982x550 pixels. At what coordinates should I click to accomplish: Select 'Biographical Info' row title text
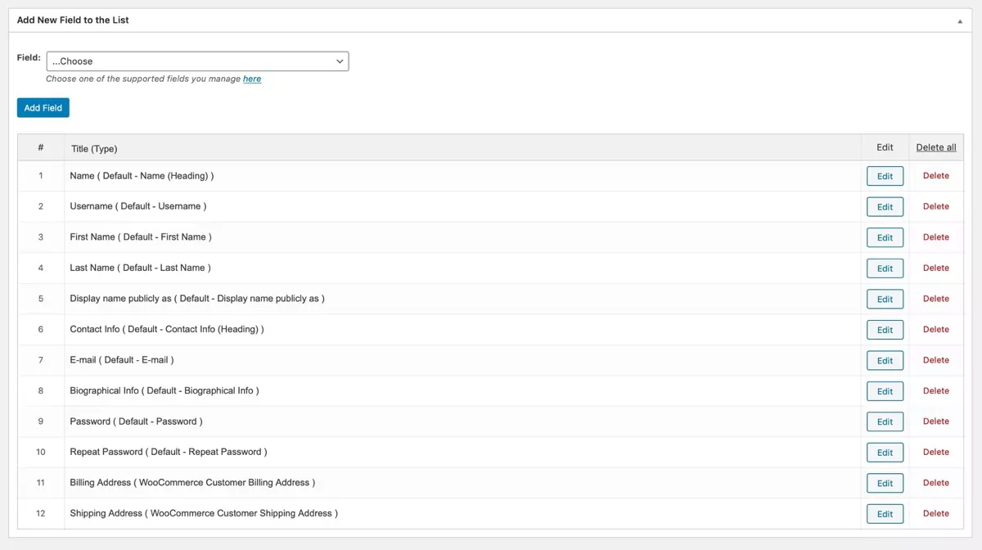tap(164, 390)
